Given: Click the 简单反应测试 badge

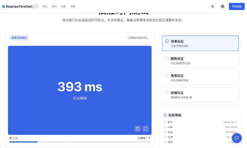Looking at the screenshot, I should (19, 38).
